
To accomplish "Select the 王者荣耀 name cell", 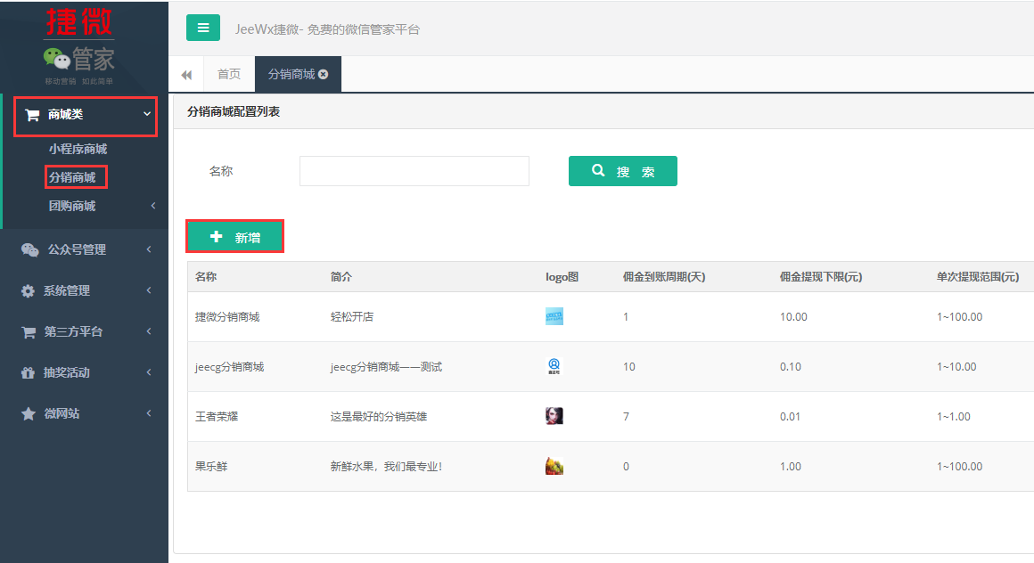I will point(217,417).
